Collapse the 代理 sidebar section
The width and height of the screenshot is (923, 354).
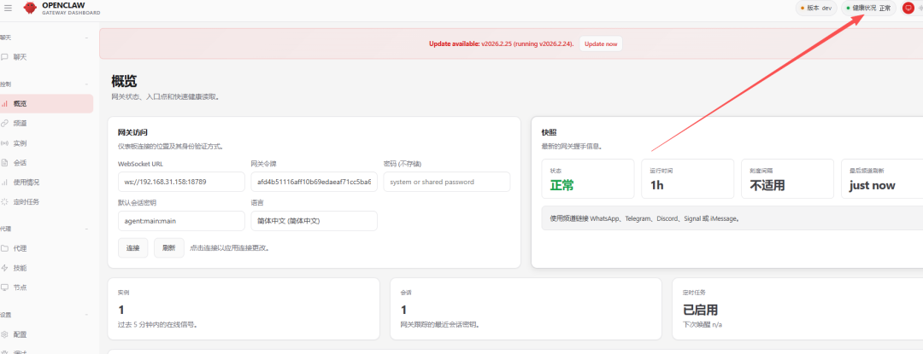pyautogui.click(x=86, y=229)
